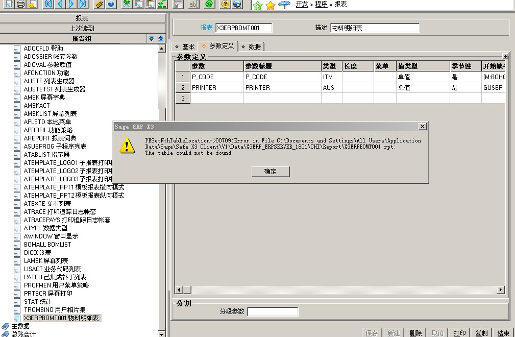Screen dimensions: 515x337
Task: Click 确定 in the error dialog
Action: (271, 172)
